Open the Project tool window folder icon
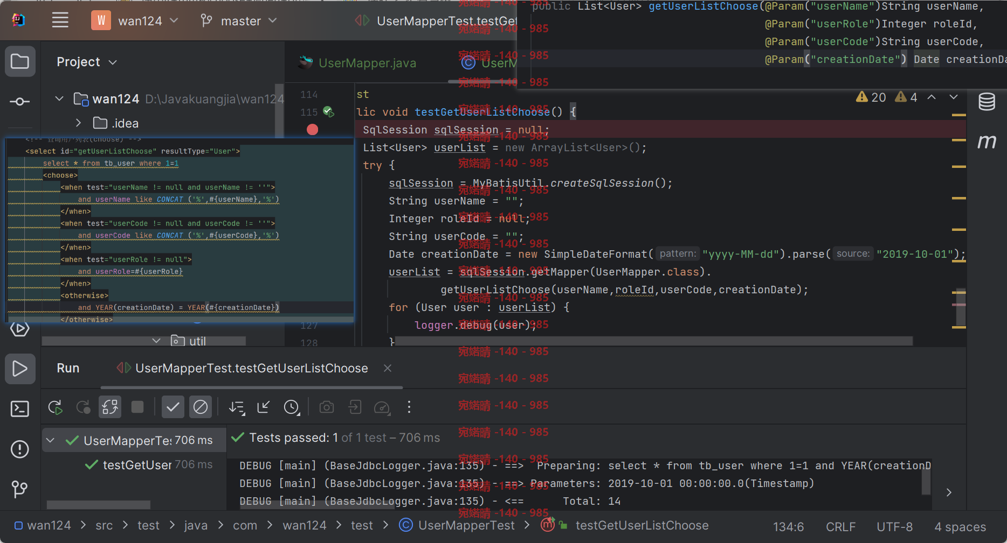This screenshot has width=1007, height=543. [20, 61]
